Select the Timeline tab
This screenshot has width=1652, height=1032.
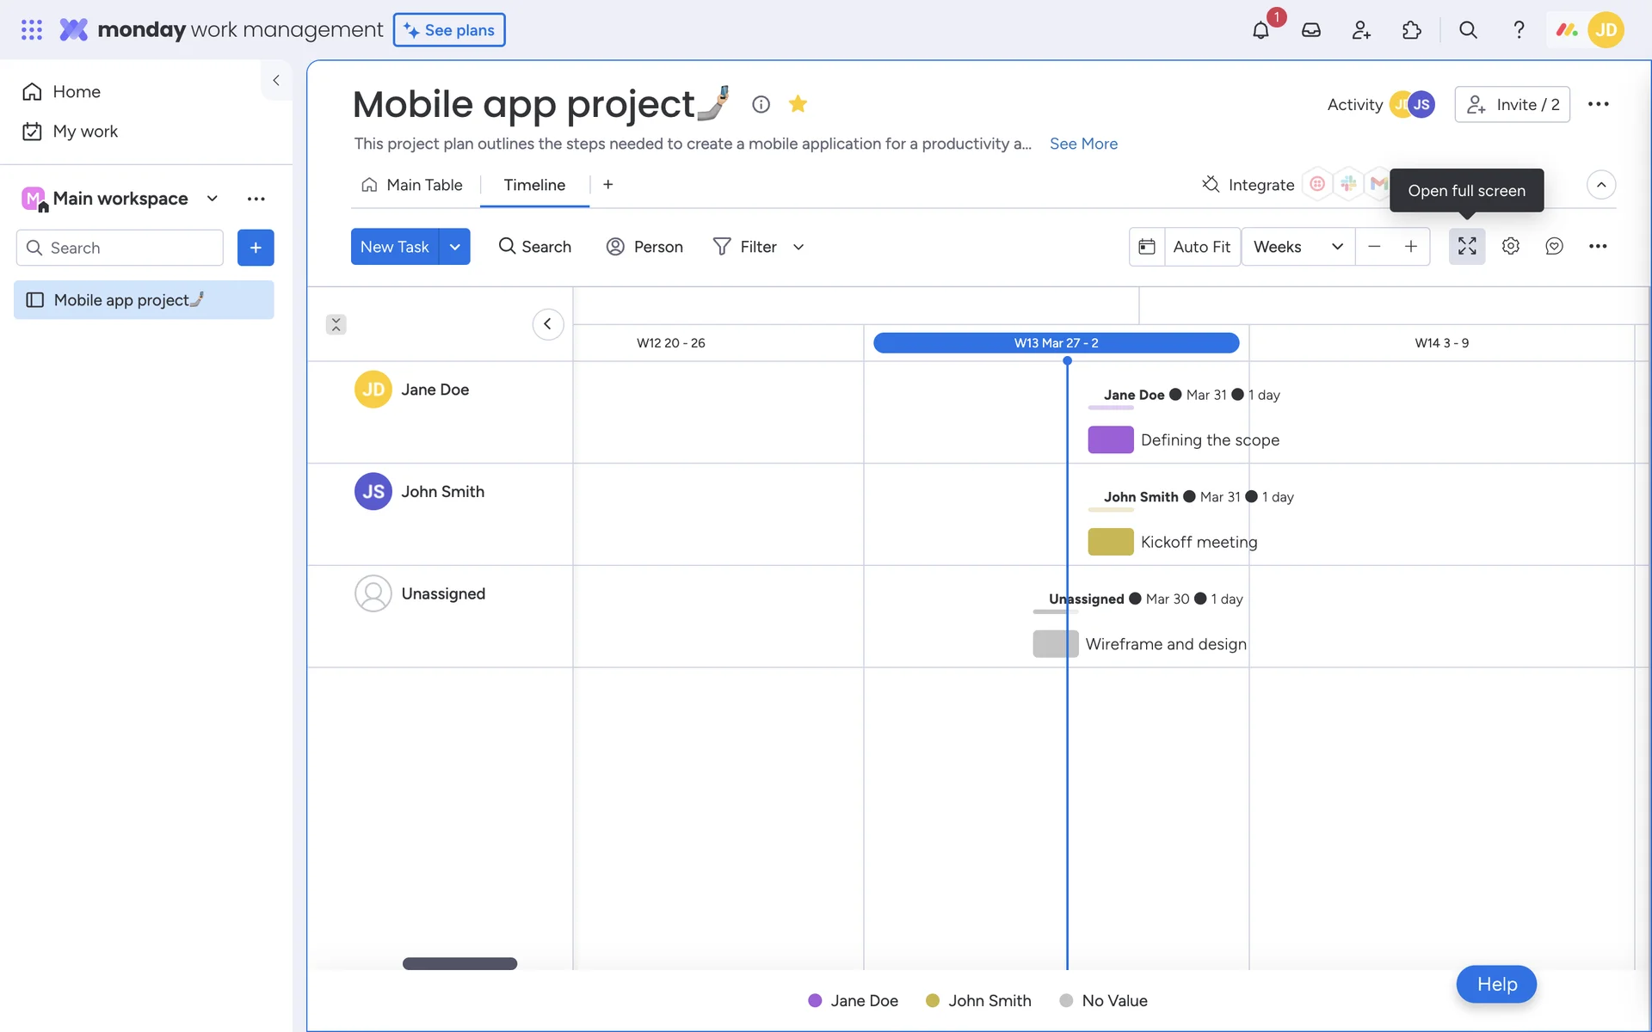[x=534, y=185]
